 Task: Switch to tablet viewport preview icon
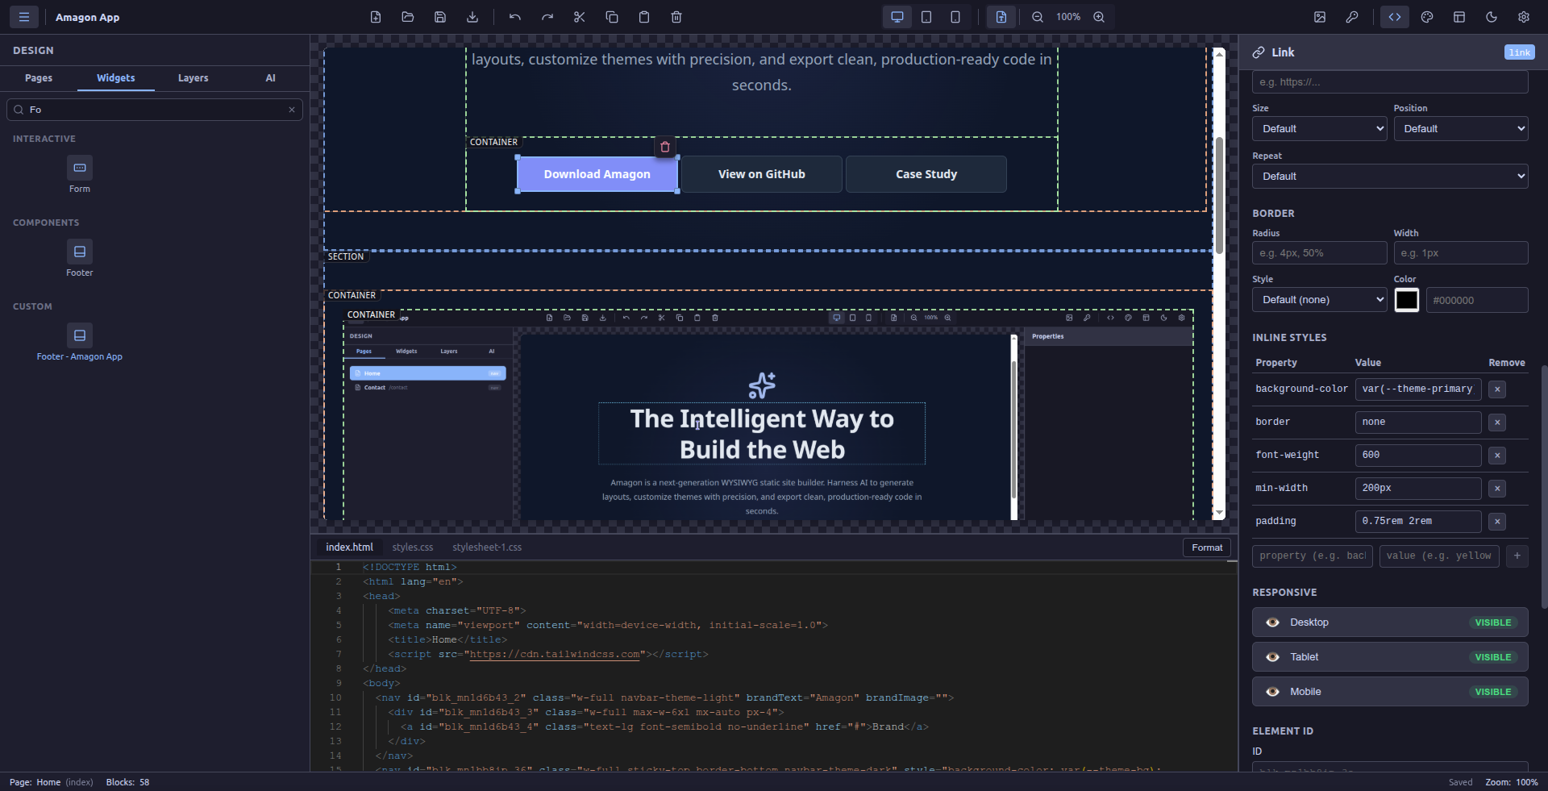pos(926,17)
